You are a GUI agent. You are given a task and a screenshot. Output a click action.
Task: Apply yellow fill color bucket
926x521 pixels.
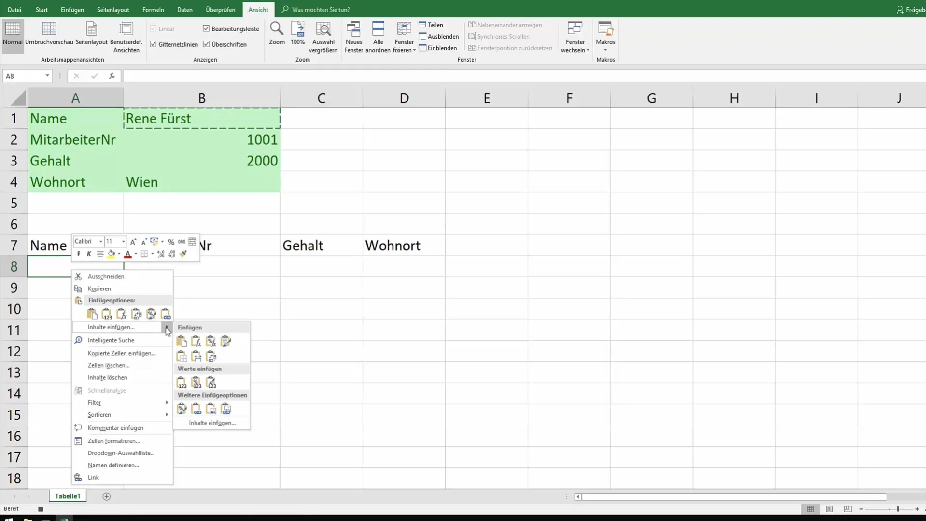[112, 254]
